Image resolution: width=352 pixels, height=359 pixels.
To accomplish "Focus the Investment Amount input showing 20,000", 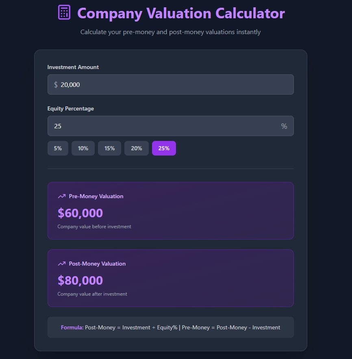I will (x=171, y=84).
